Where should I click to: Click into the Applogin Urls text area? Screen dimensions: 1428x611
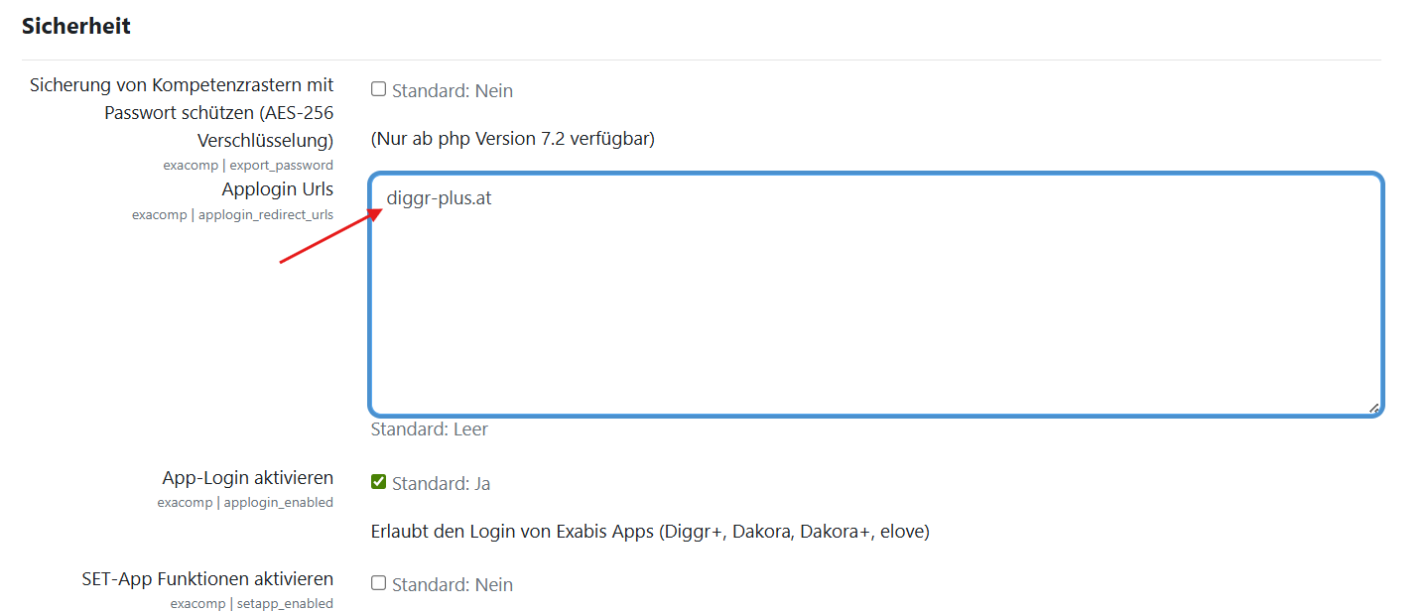click(875, 298)
